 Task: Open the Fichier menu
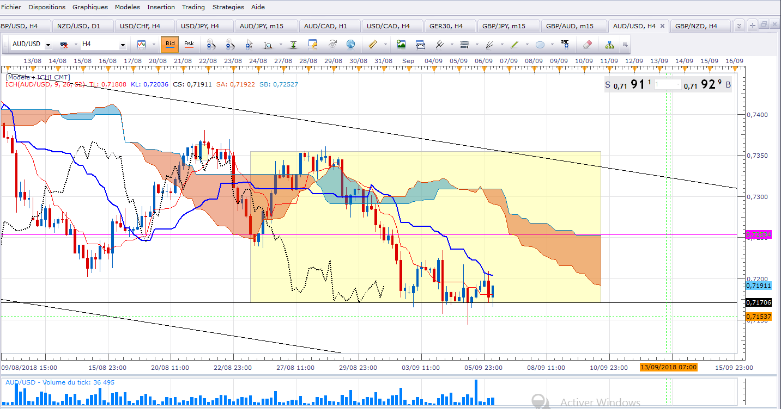coord(11,7)
